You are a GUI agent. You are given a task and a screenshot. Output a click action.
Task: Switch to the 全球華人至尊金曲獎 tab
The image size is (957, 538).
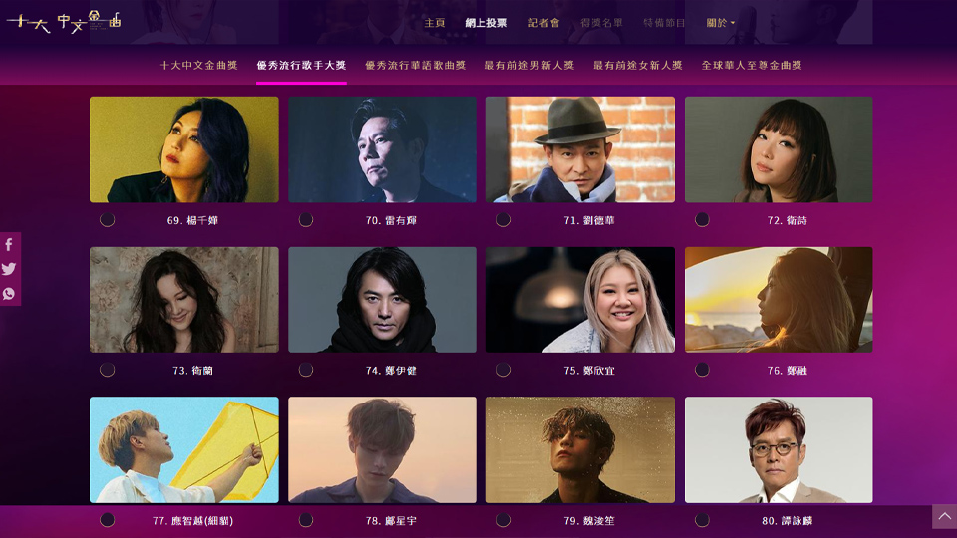752,66
